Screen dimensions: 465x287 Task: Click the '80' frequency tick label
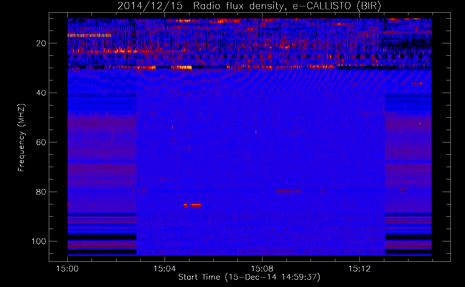(41, 192)
